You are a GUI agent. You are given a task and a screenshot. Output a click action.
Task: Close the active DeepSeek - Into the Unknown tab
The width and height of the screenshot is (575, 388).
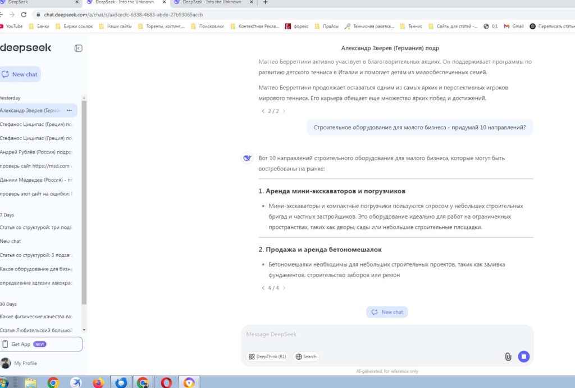(164, 2)
